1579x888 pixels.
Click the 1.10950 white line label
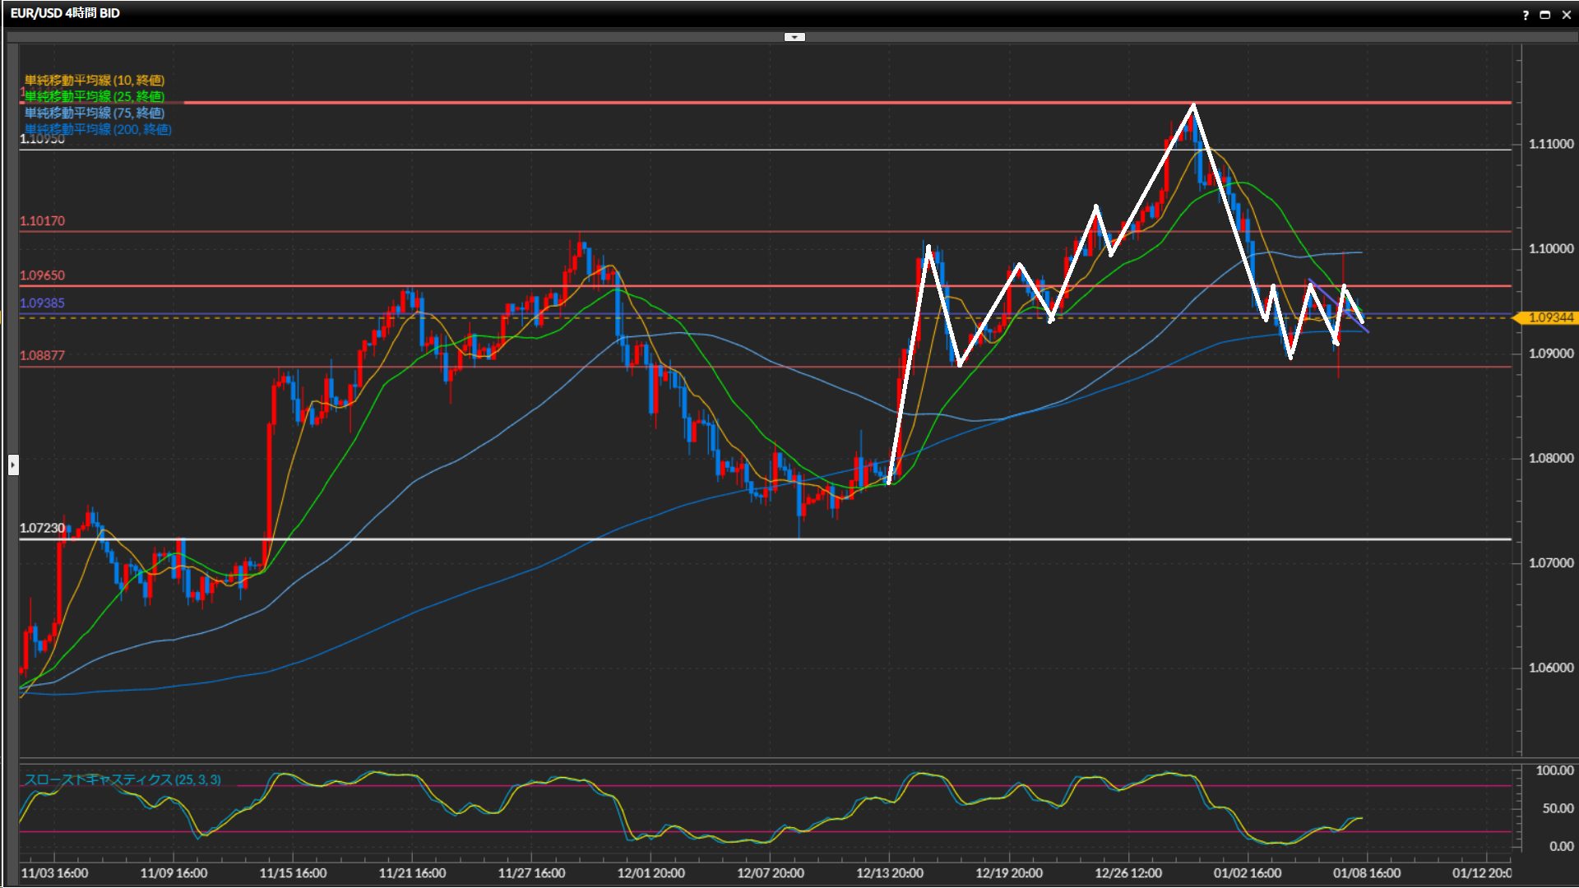42,140
